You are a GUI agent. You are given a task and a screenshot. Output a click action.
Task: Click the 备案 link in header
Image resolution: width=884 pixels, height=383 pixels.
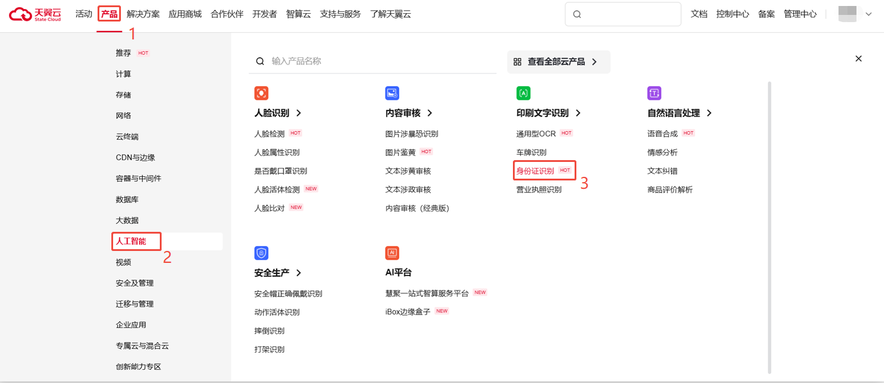(x=766, y=14)
